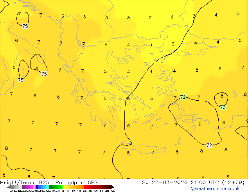
Task: Click the "12" legend scale value
Action: coord(74,191)
